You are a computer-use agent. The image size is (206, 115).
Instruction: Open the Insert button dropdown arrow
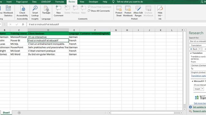click(202, 89)
